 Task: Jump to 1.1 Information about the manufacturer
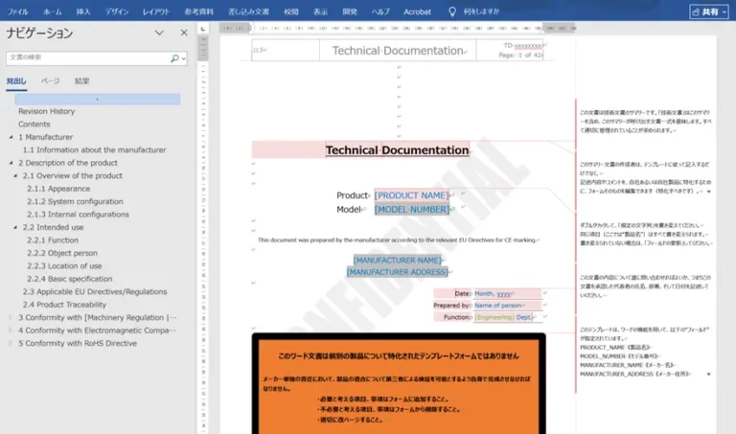pyautogui.click(x=94, y=150)
